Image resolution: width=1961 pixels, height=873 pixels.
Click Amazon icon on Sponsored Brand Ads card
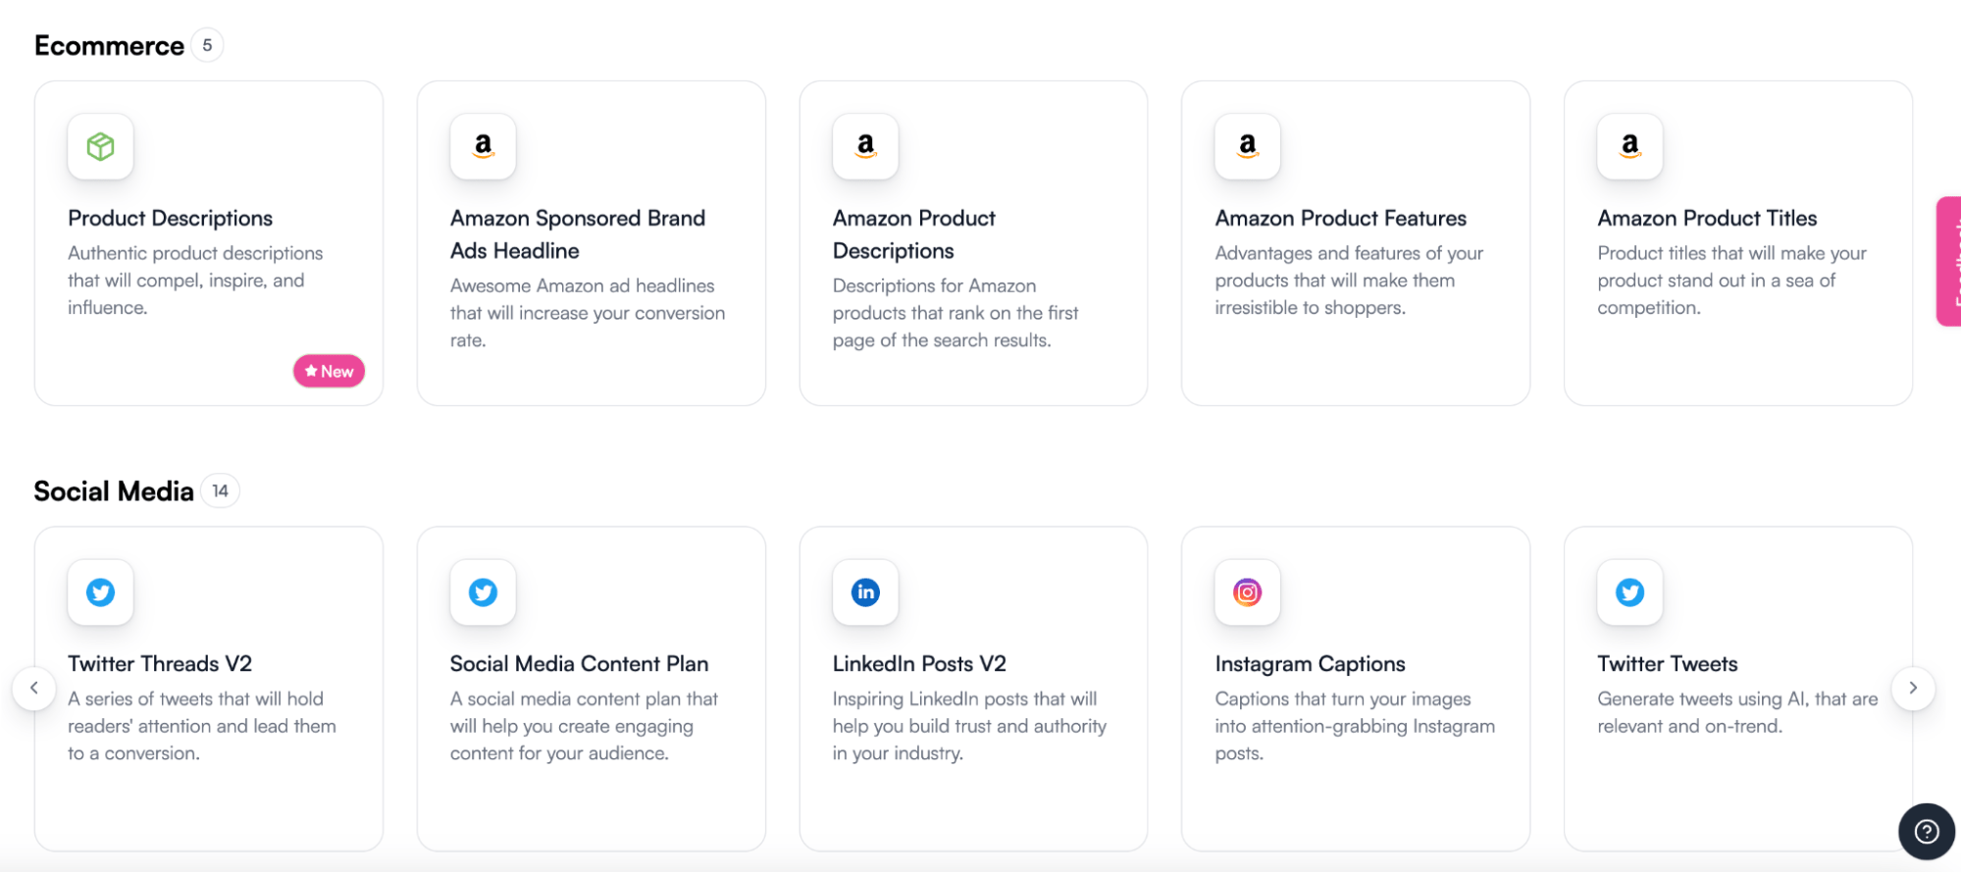pyautogui.click(x=483, y=147)
